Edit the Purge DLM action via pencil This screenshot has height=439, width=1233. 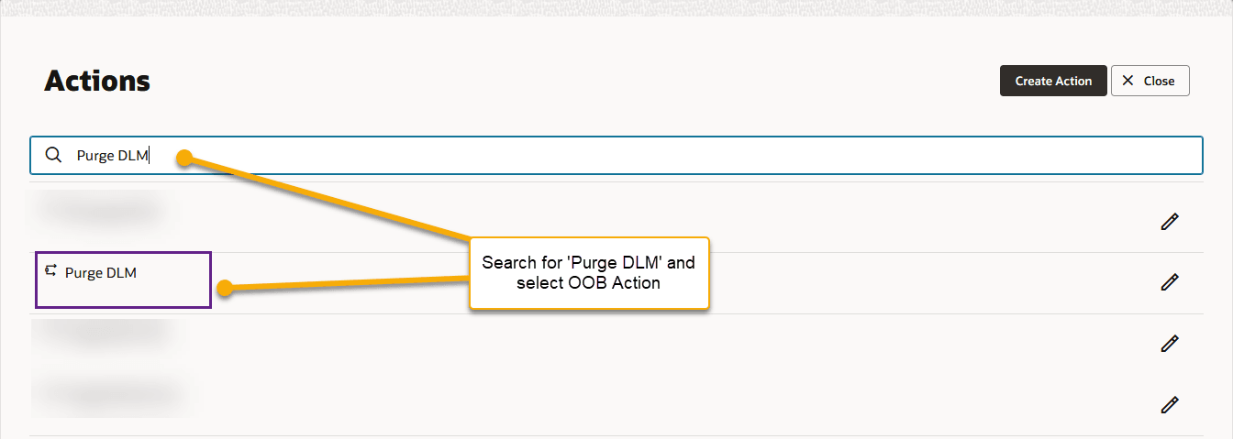1169,282
